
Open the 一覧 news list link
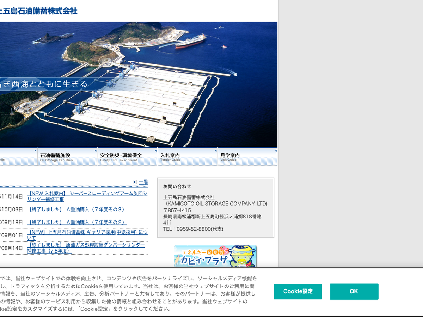143,182
